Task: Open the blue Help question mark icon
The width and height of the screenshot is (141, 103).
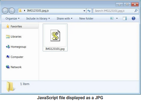Action: pos(133,18)
